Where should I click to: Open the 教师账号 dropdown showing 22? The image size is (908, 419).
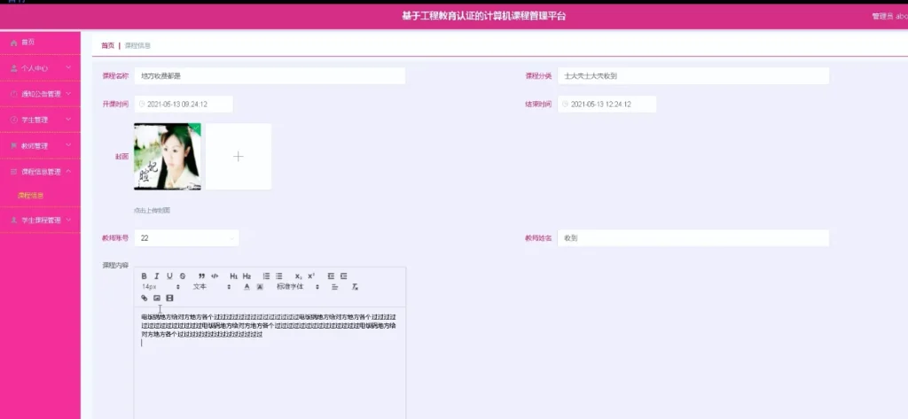click(187, 237)
